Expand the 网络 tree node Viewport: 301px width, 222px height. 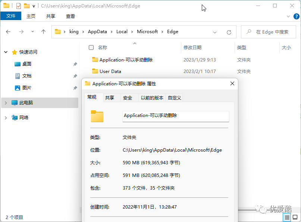pyautogui.click(x=6, y=118)
